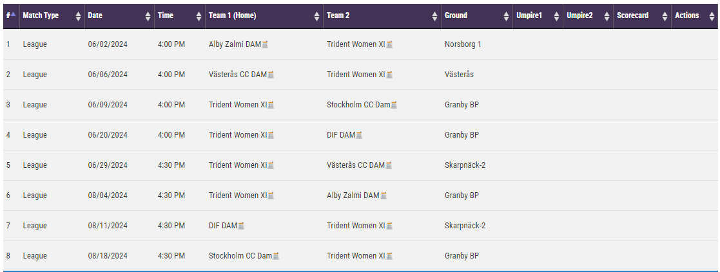Image resolution: width=720 pixels, height=272 pixels.
Task: Click team icon next to Västerås CC DAM, row 2
Action: pyautogui.click(x=271, y=75)
